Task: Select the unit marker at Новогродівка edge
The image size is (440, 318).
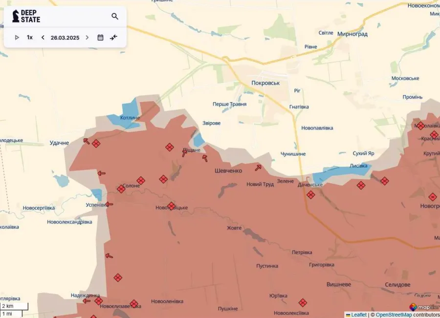Action: click(x=433, y=197)
